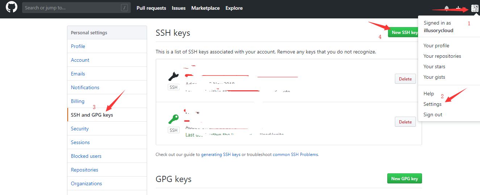Open Blocked users in sidebar
Image resolution: width=480 pixels, height=195 pixels.
[107, 156]
